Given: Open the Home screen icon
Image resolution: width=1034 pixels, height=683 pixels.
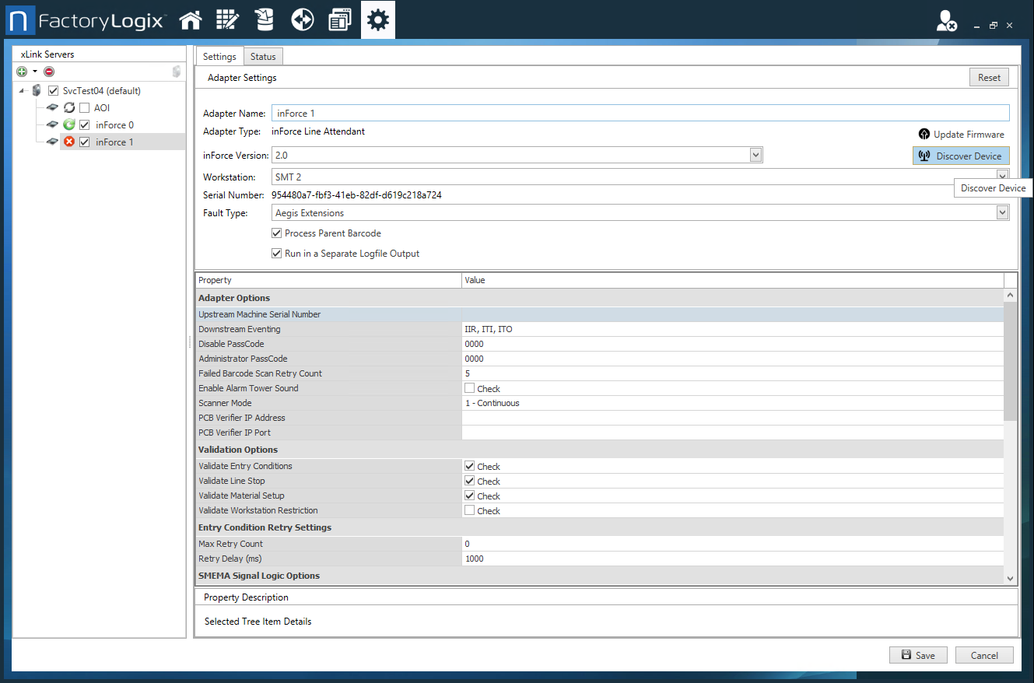Looking at the screenshot, I should coord(191,19).
